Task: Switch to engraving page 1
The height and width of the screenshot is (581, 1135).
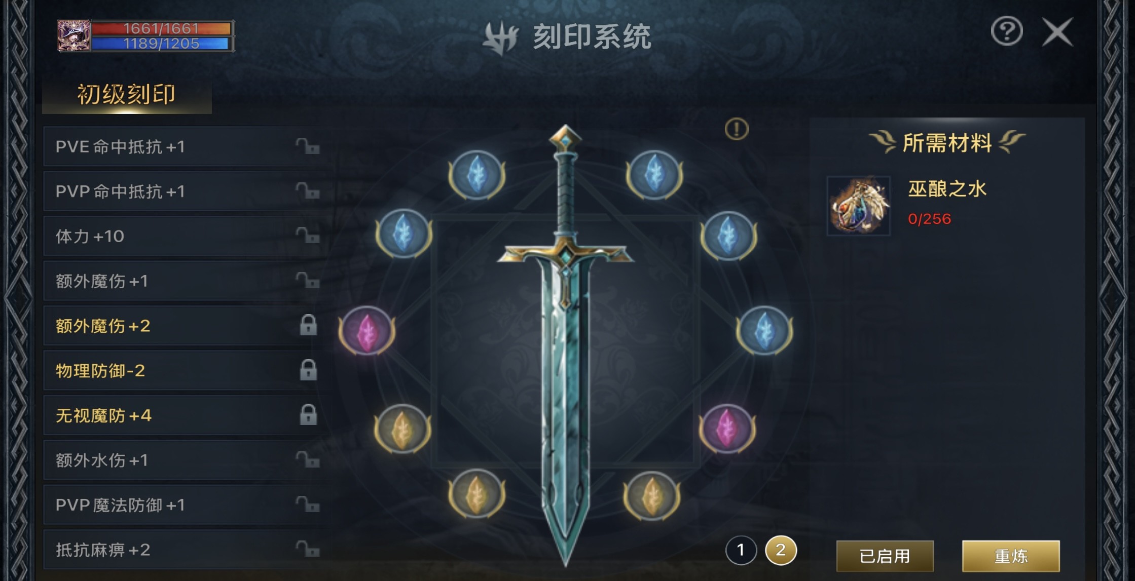Action: click(x=741, y=550)
